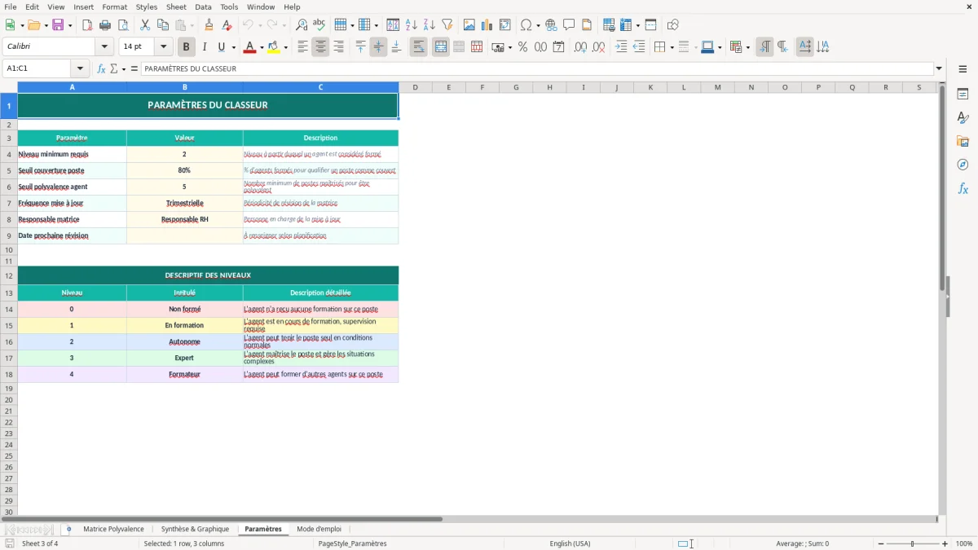
Task: Toggle Merge and Center Cells
Action: [441, 47]
